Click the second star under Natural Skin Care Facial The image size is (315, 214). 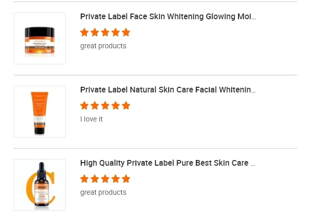coord(95,106)
